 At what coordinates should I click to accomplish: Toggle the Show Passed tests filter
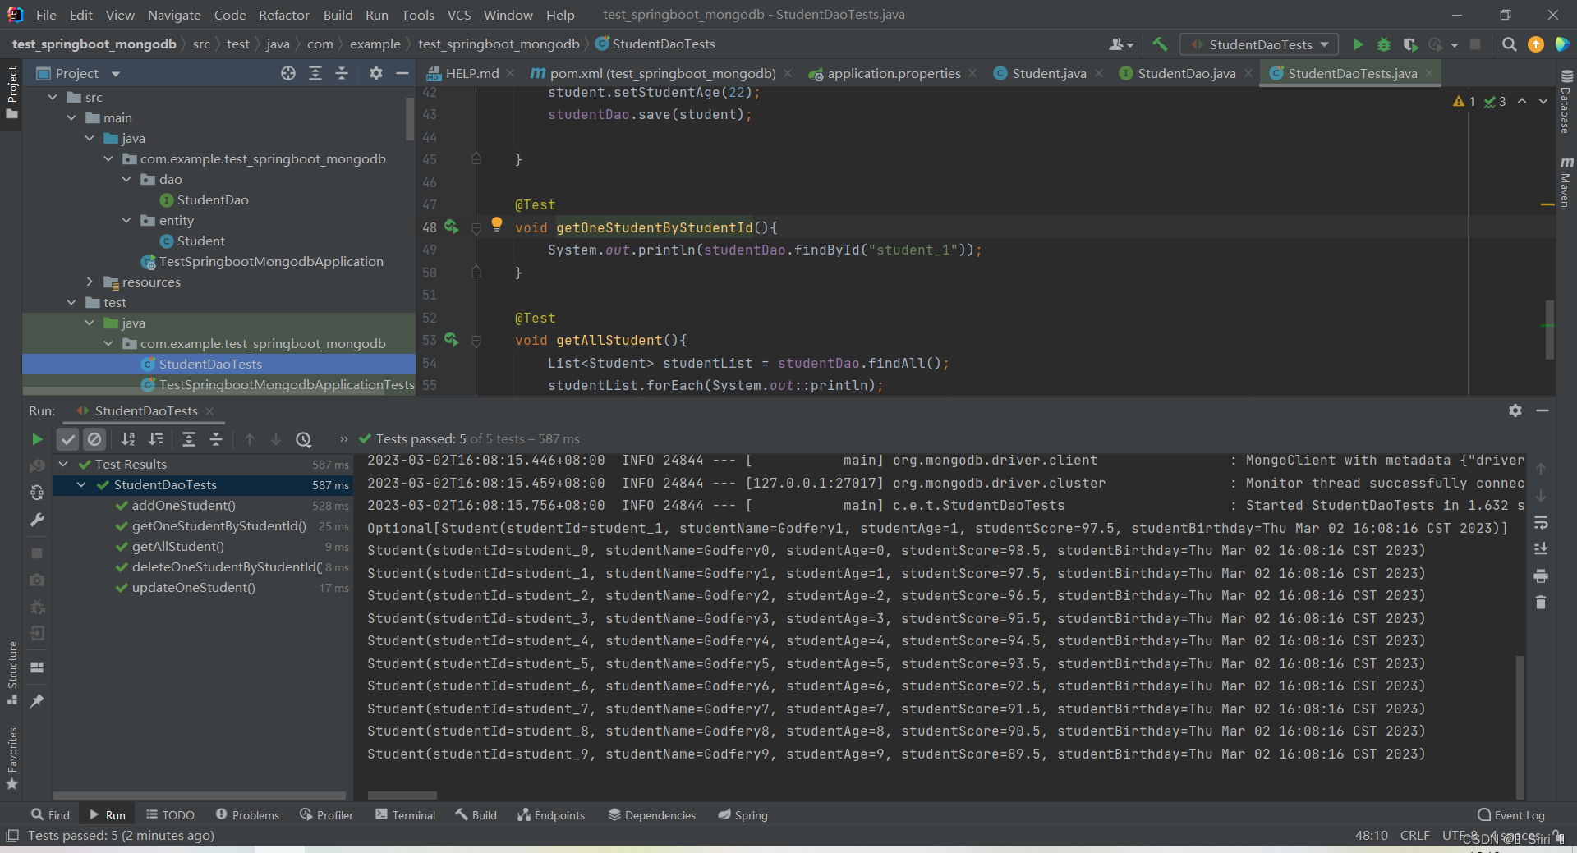[67, 439]
